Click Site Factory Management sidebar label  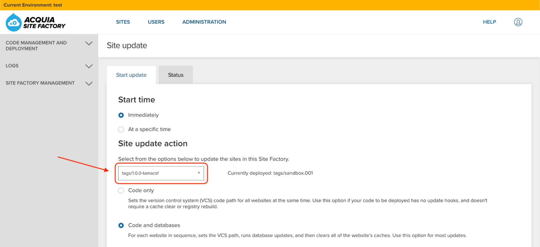coord(40,83)
